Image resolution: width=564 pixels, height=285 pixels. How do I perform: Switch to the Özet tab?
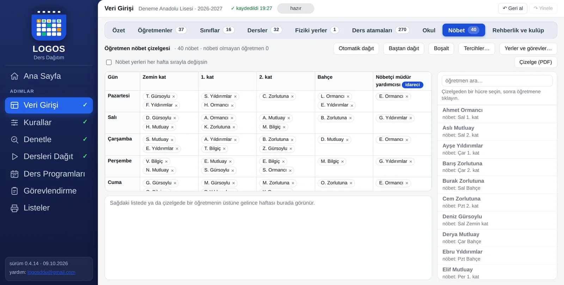pos(119,30)
